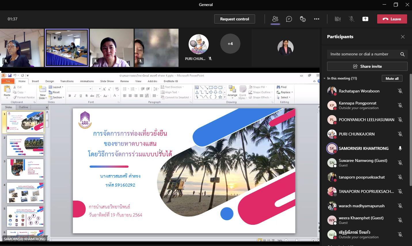
Task: Click the Request control button
Action: (x=234, y=19)
